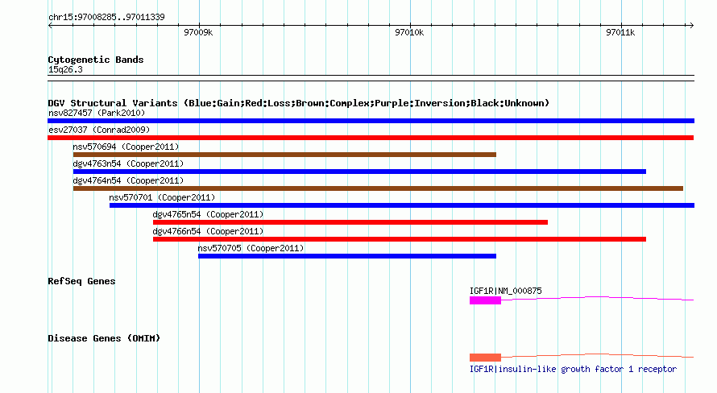Select the dgv4764n54 (Cooper2011) label
The height and width of the screenshot is (393, 717).
click(128, 180)
